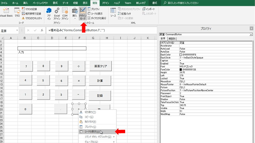Viewport: 255px width, 143px height.
Task: Open the Visual Basic editor icon
Action: click(x=6, y=11)
